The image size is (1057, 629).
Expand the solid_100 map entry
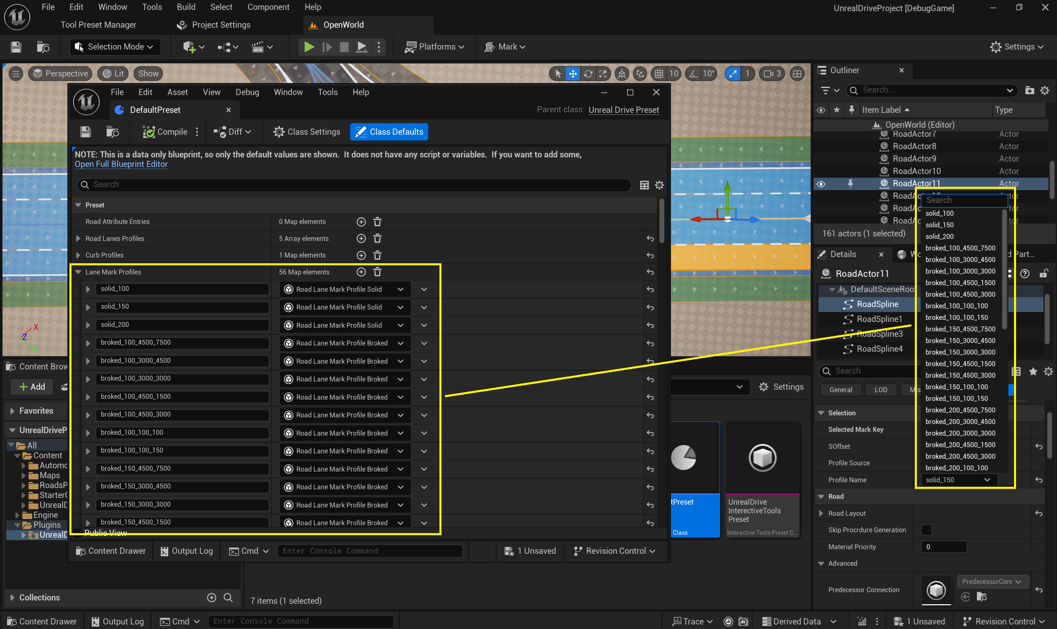tap(88, 289)
